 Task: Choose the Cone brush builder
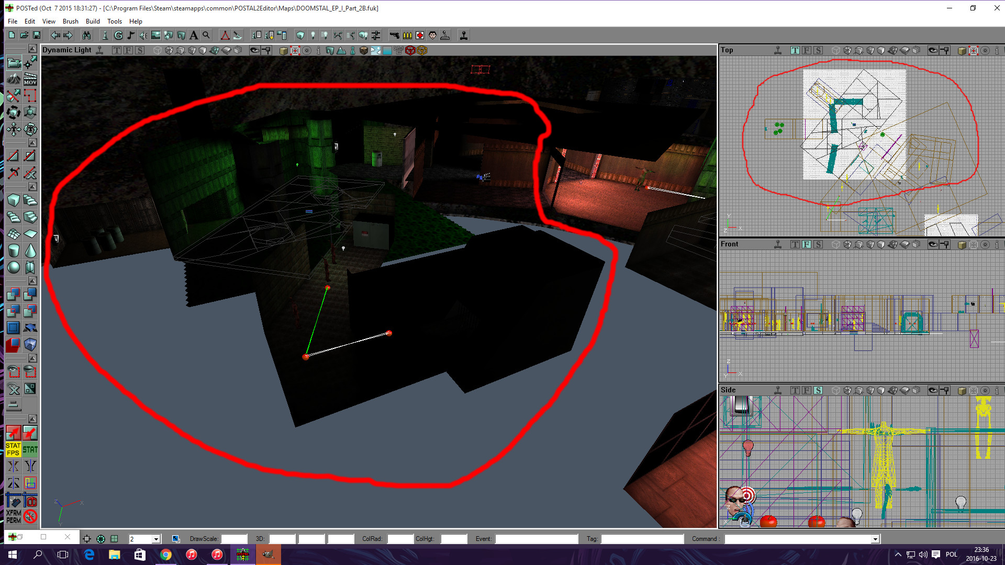pos(30,250)
